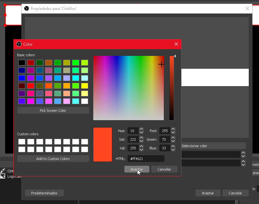This screenshot has width=259, height=204.
Task: Select the dark red swatch in top row
Action: [31, 63]
